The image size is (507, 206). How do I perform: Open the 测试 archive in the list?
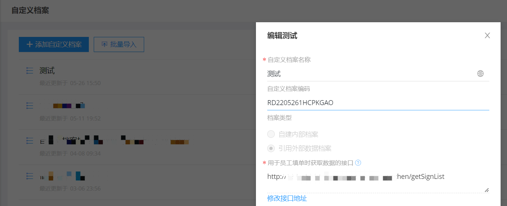coord(47,70)
